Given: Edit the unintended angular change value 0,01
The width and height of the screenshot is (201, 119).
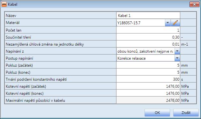Looking at the screenshot, I should (148, 44).
